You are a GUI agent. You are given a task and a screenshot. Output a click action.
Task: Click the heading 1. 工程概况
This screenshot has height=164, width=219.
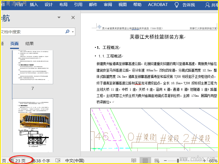click(108, 48)
